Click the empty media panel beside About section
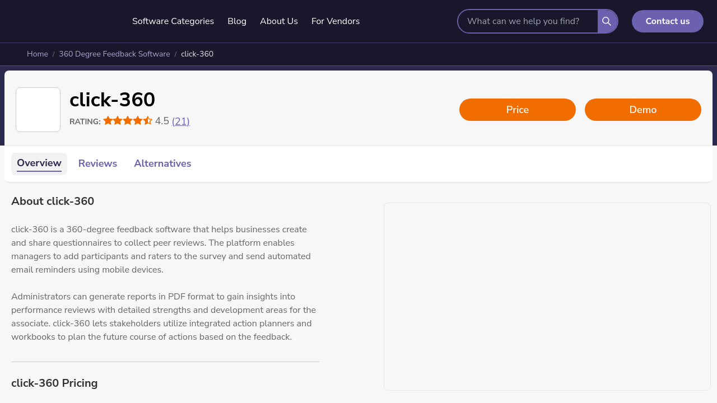717x403 pixels. click(x=547, y=297)
